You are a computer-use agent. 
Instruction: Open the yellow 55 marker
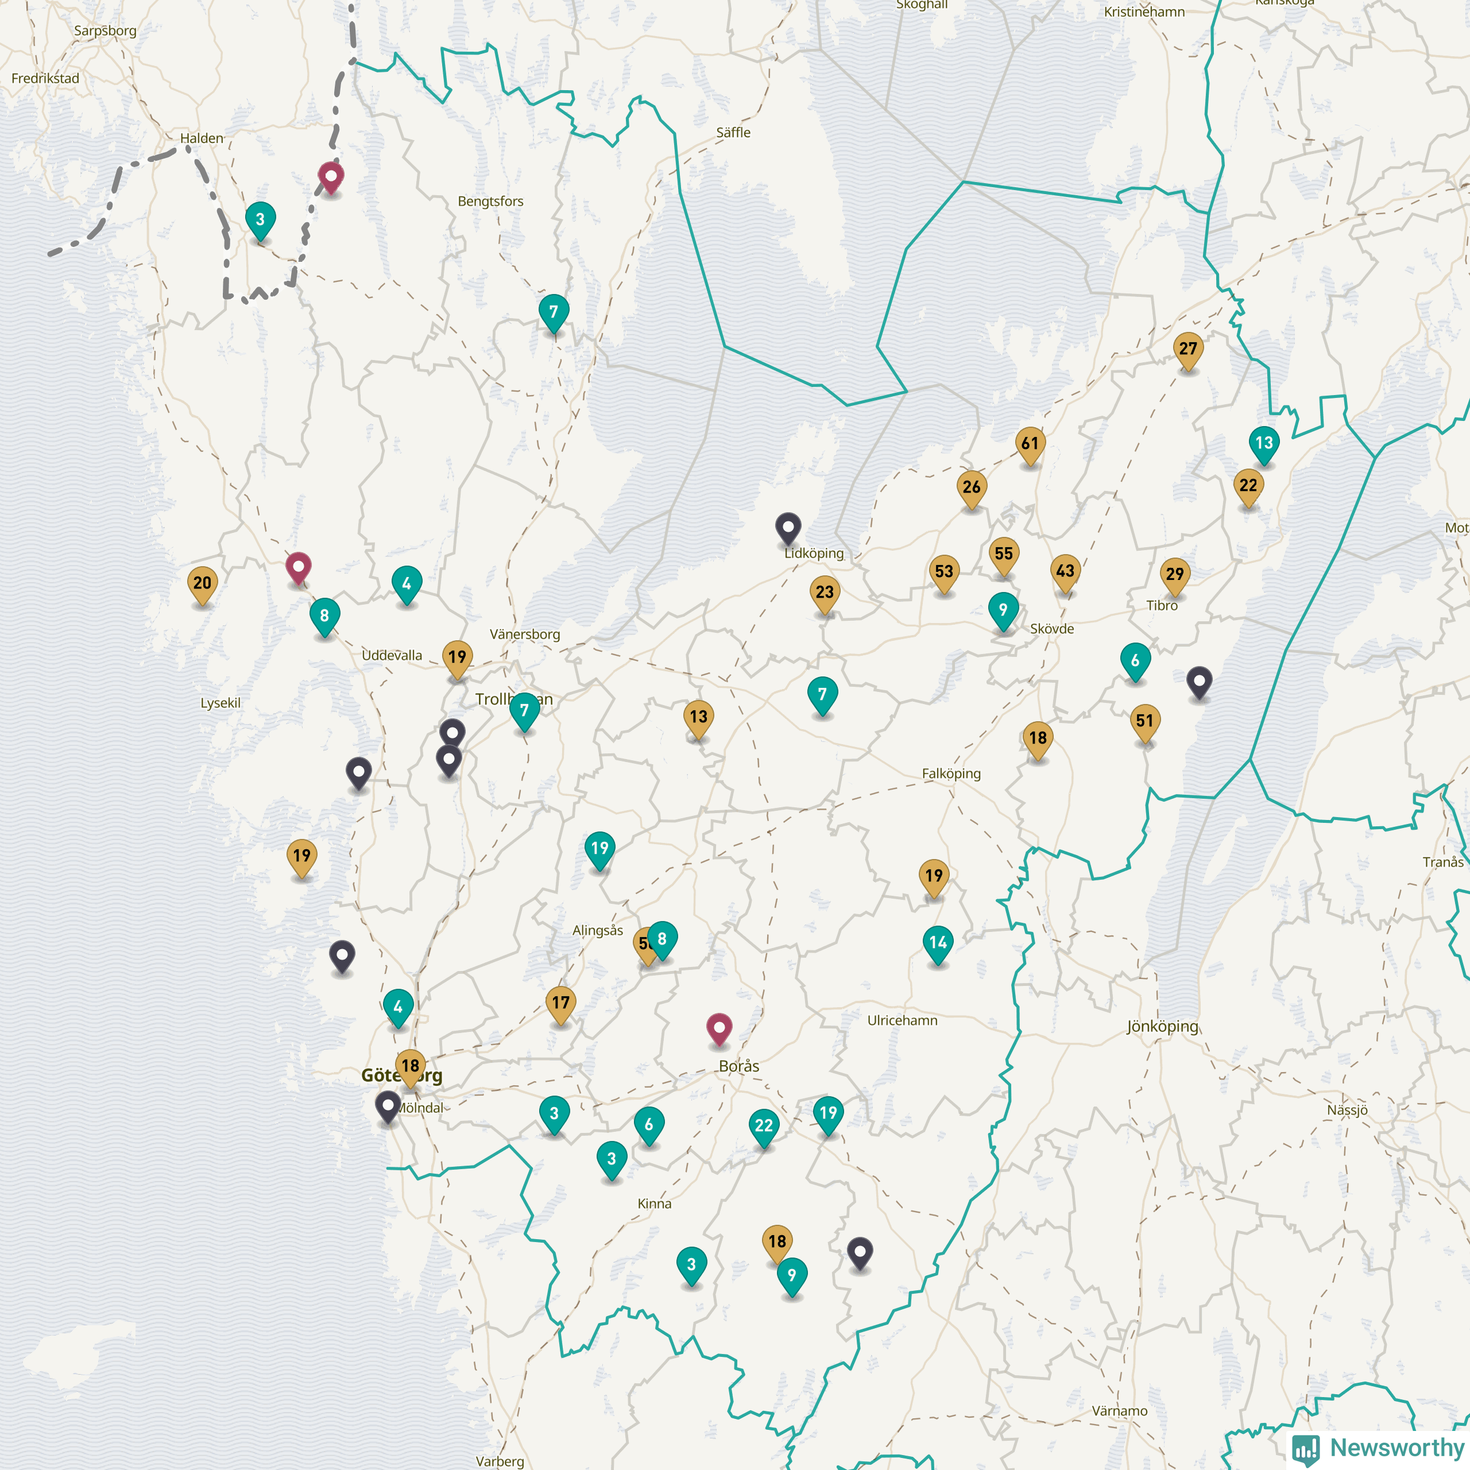1004,555
